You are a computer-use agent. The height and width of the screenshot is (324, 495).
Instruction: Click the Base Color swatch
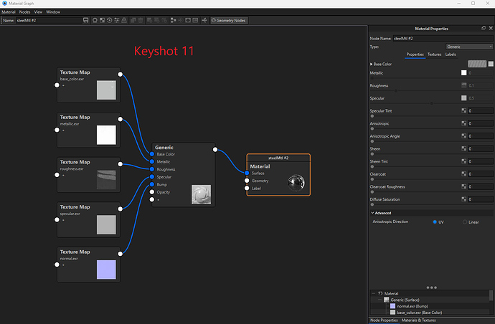(477, 64)
